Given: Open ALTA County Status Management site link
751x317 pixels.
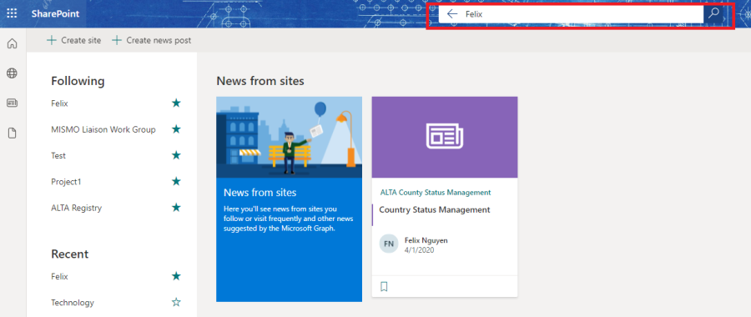Looking at the screenshot, I should tap(436, 193).
